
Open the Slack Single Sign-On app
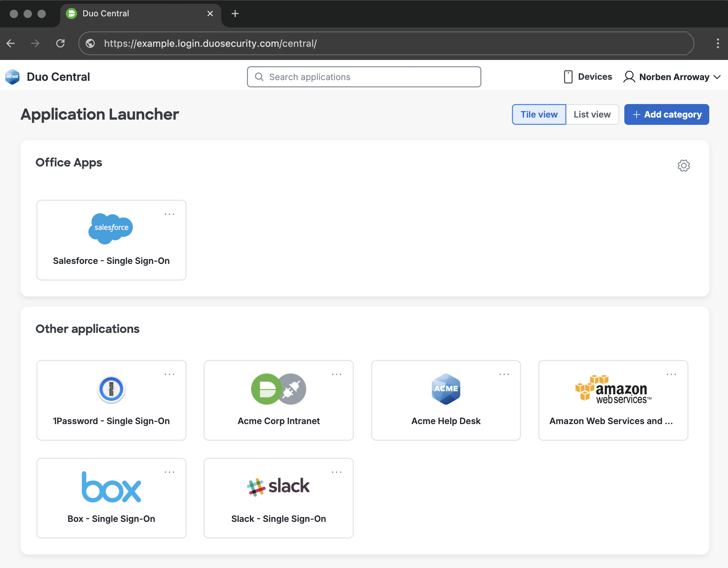[x=279, y=498]
